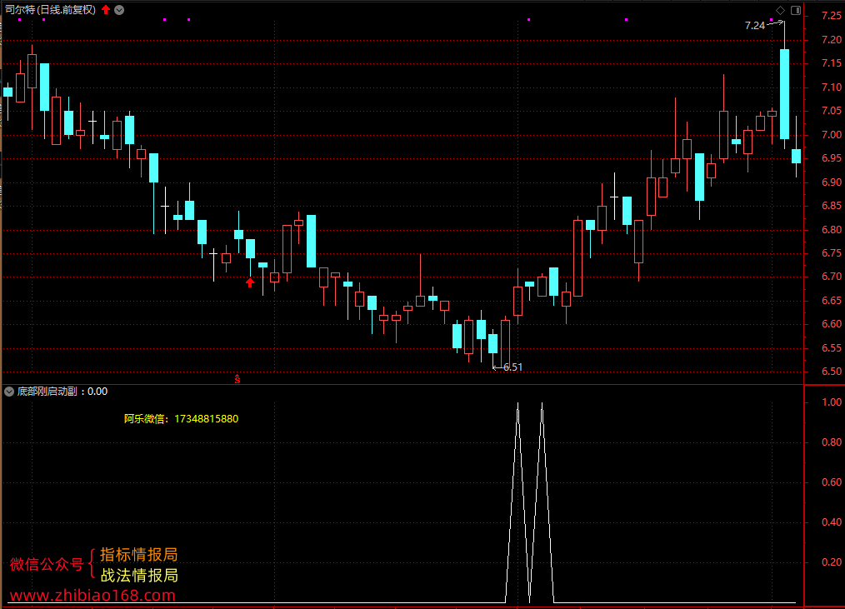Click the 6.51 low price label

click(512, 367)
